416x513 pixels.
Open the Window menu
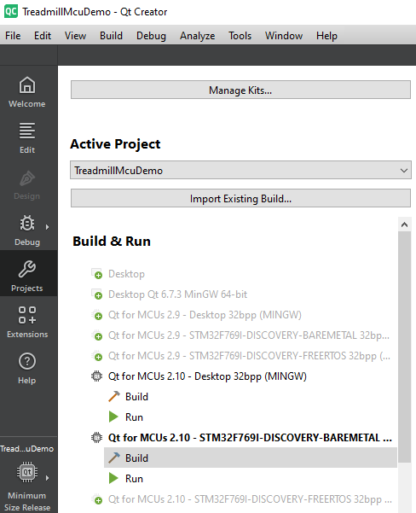[x=284, y=36]
